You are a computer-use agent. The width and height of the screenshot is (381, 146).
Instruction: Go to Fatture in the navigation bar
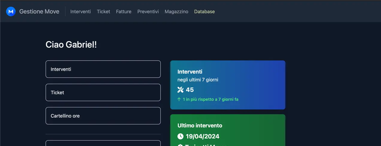(x=124, y=12)
